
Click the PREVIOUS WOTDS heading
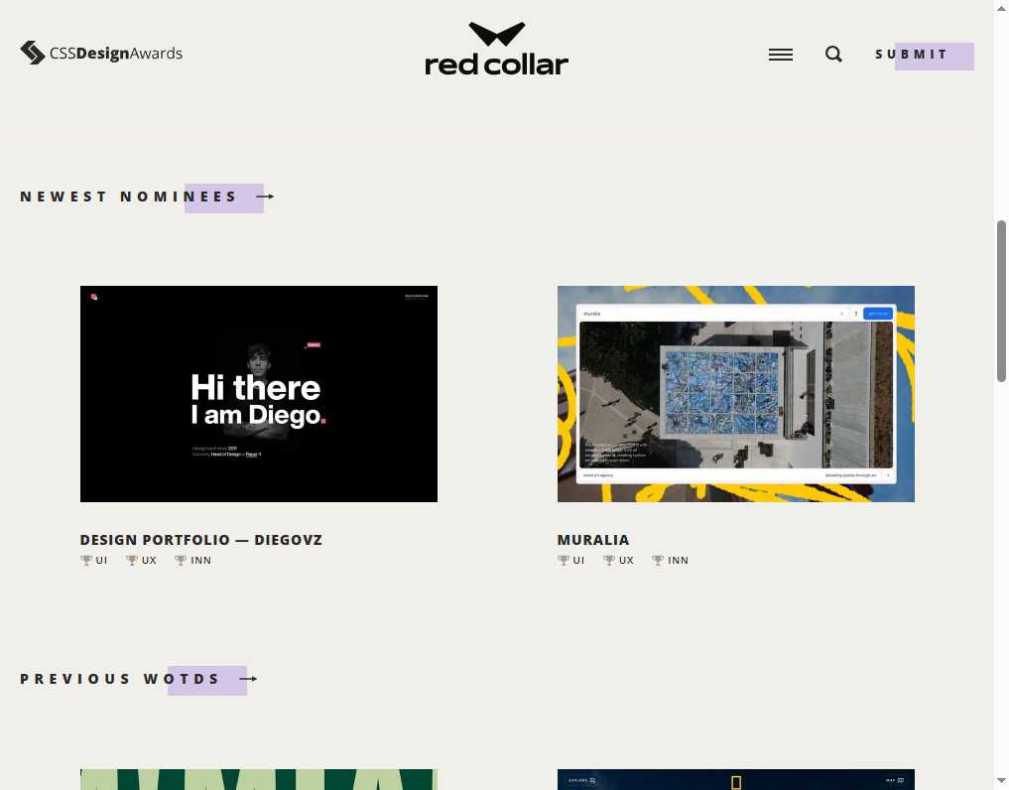[121, 679]
